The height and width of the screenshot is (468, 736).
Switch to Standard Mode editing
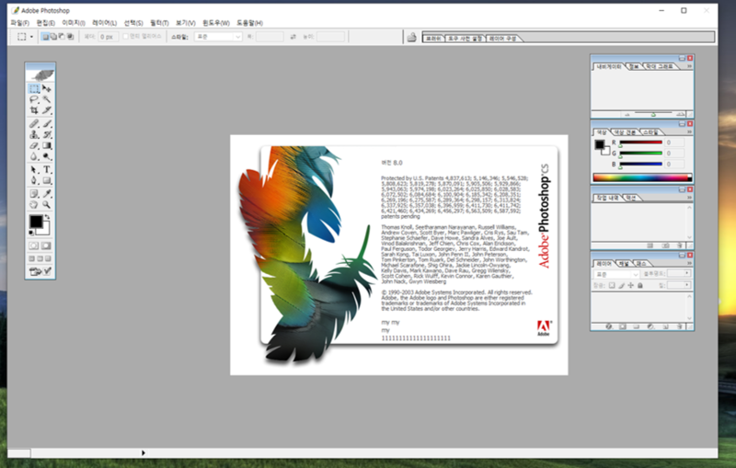[x=34, y=245]
